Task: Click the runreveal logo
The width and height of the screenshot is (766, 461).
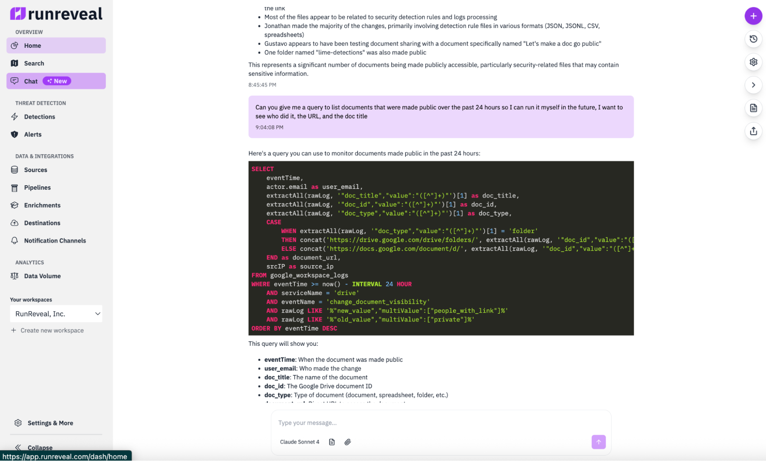Action: click(56, 14)
